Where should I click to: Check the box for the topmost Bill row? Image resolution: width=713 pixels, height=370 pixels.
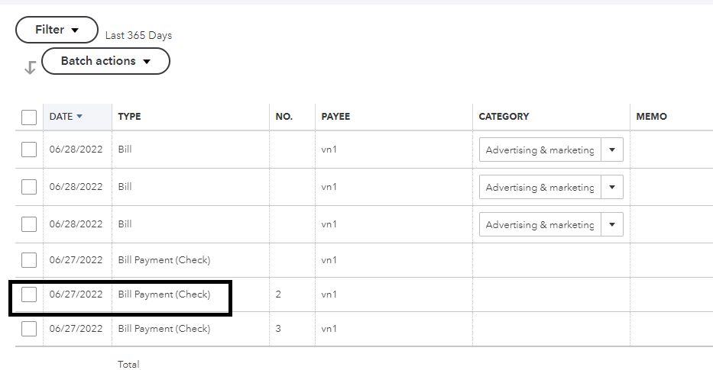pos(29,150)
